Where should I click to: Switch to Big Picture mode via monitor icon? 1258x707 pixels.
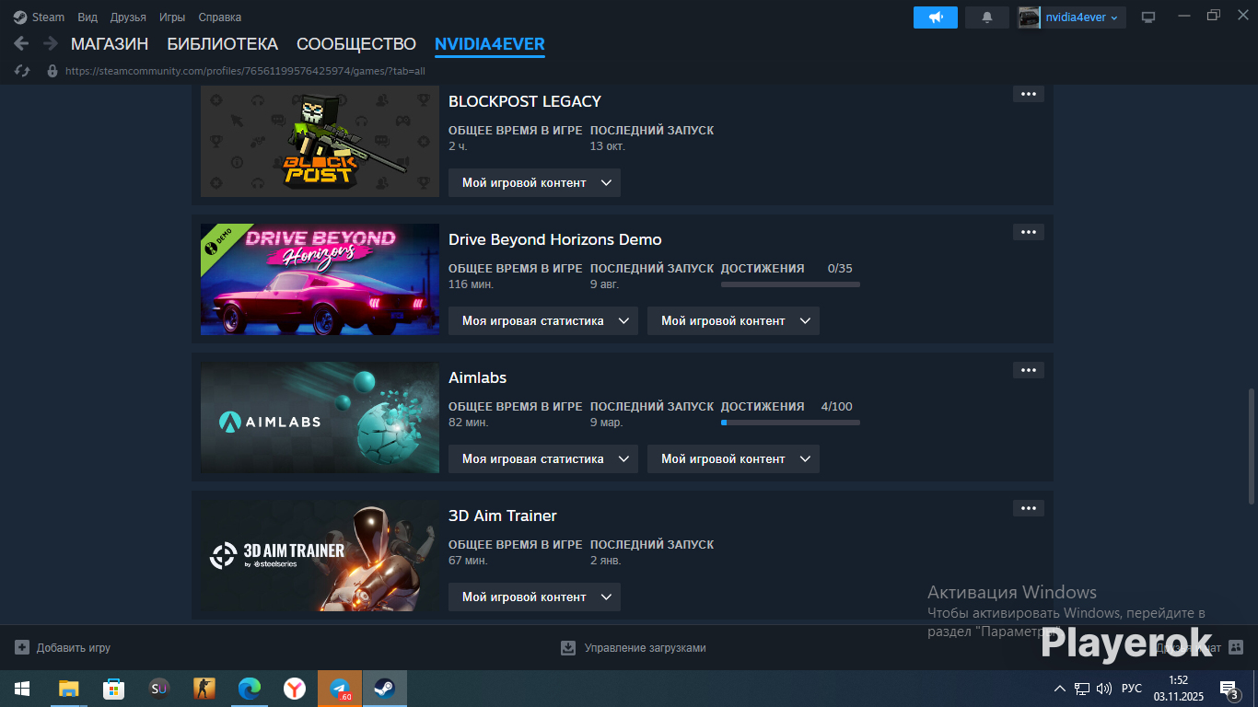(1148, 17)
